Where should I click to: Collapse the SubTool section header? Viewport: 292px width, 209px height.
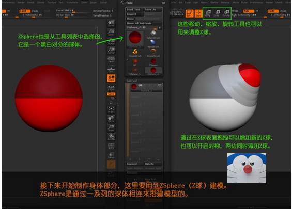(144, 81)
